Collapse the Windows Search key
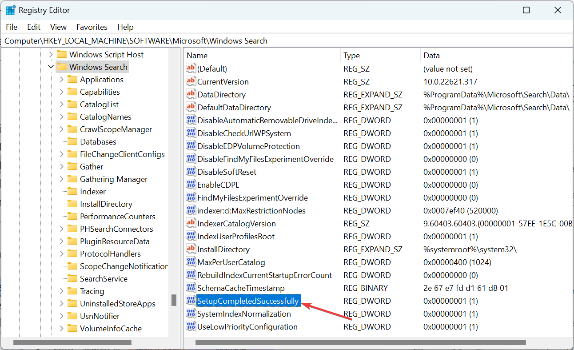This screenshot has height=350, width=574. pos(51,67)
